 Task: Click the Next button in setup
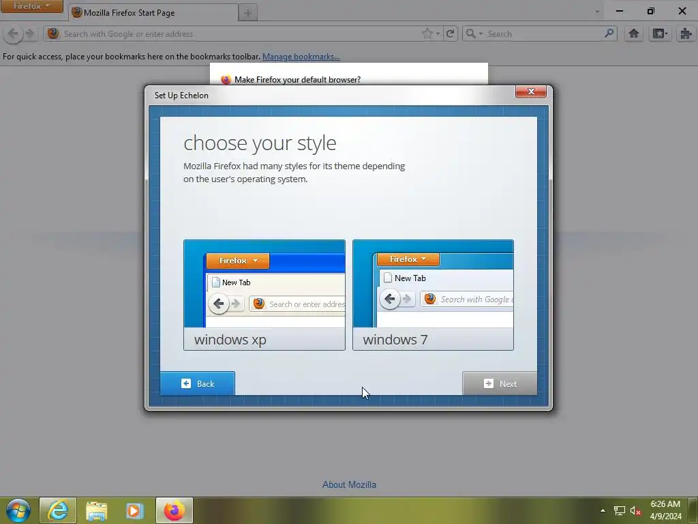point(500,383)
